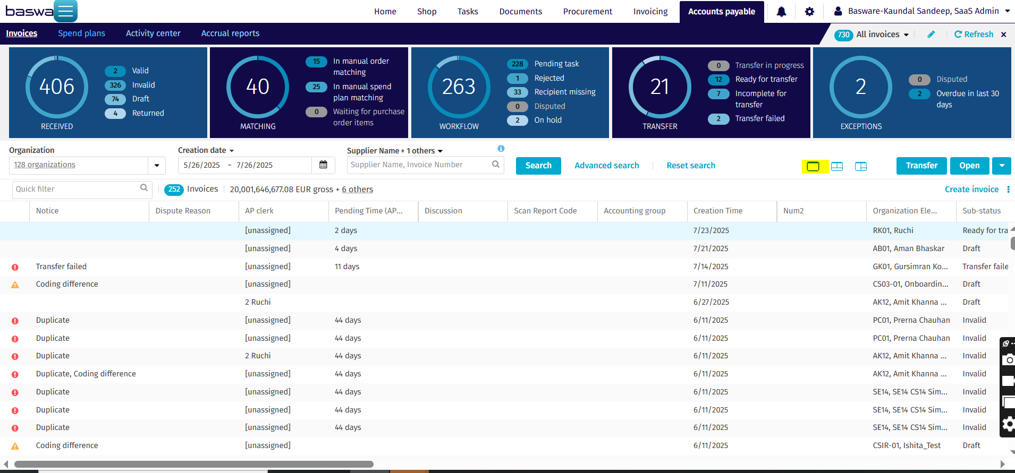This screenshot has width=1015, height=473.
Task: Open the user account dropdown
Action: tap(1007, 11)
